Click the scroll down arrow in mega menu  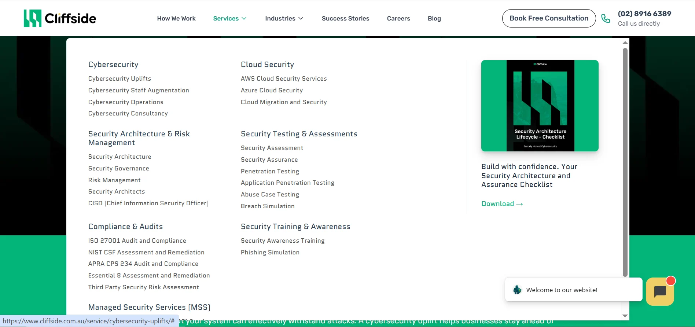click(x=625, y=316)
